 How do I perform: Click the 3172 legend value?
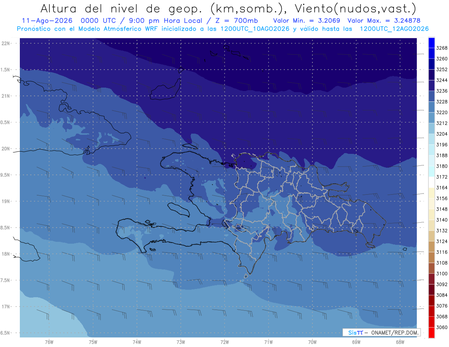[x=442, y=177]
